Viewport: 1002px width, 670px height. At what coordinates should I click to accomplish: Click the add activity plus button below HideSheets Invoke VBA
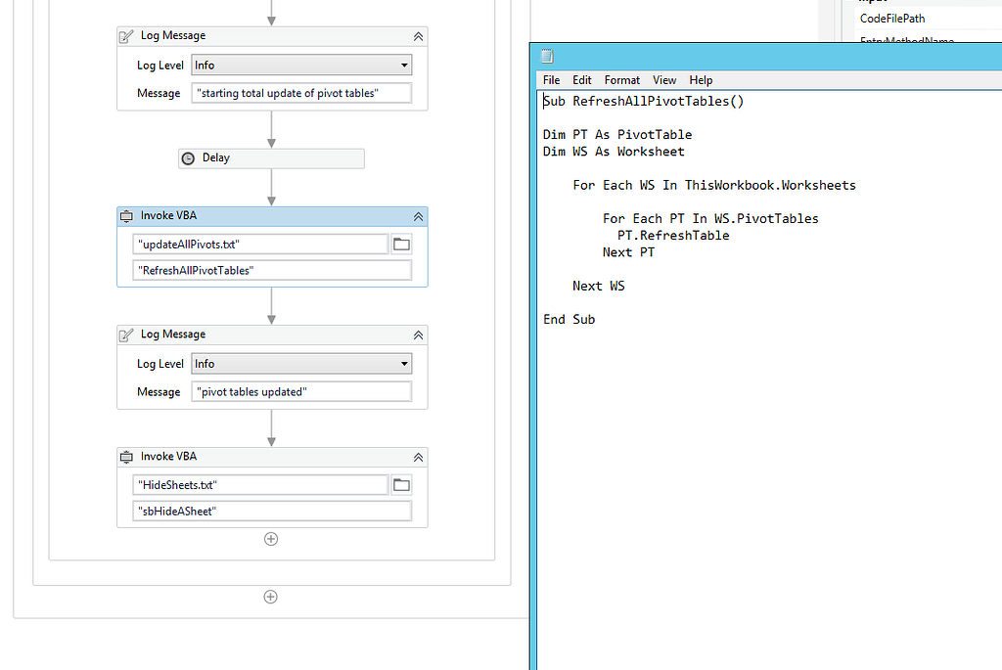[x=270, y=538]
